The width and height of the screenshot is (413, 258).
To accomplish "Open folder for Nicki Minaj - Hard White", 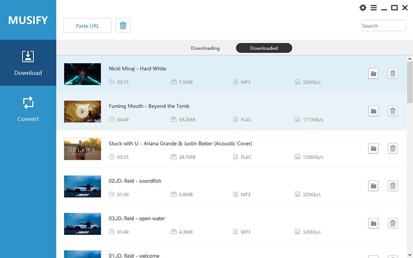I will [x=373, y=74].
